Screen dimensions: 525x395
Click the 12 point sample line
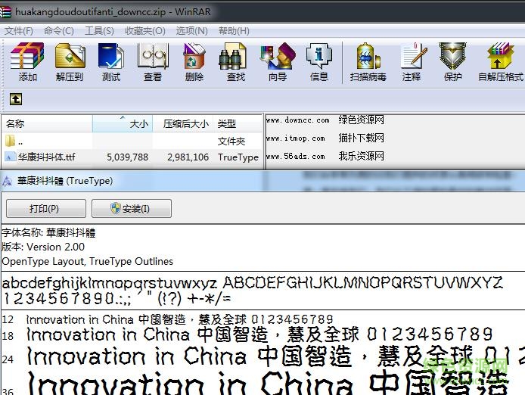coord(180,319)
